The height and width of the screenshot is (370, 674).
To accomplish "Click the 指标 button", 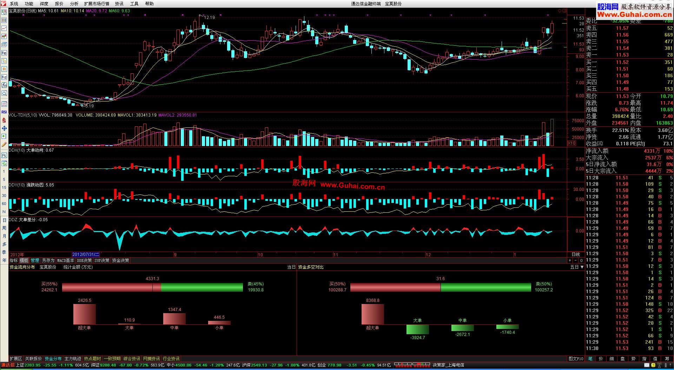I will coord(13,260).
